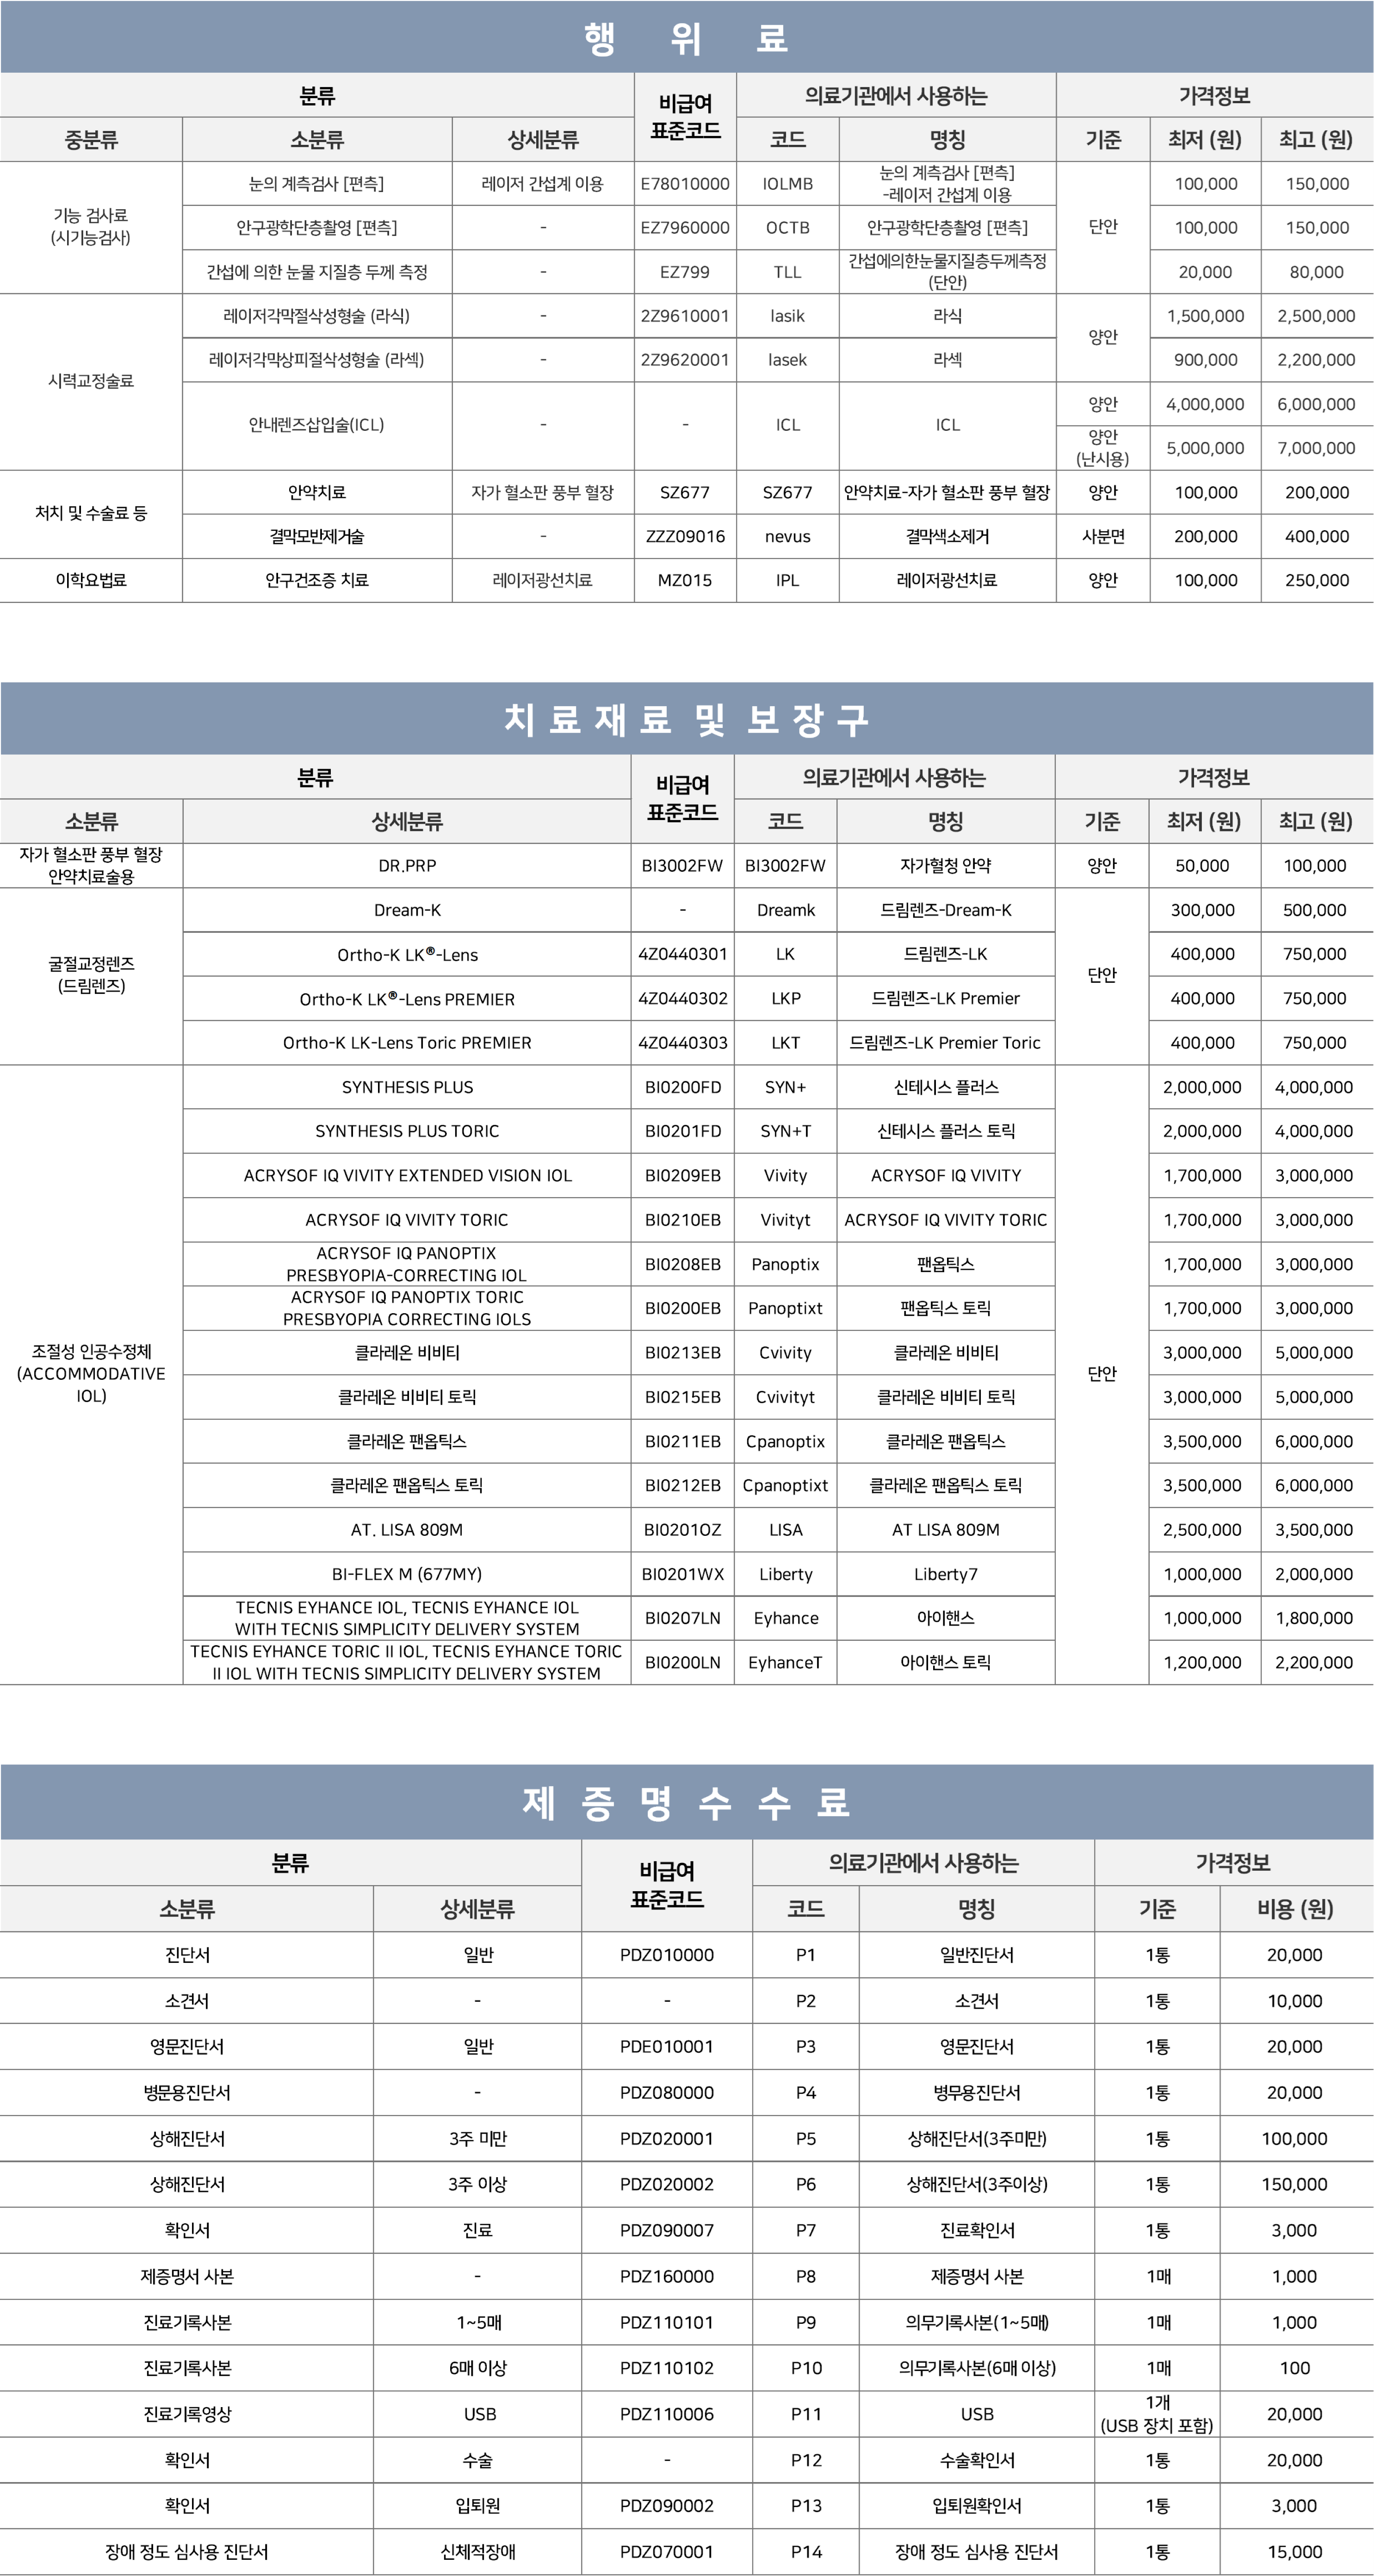Click the 치료재료 및 보장구 section header
The image size is (1374, 2576).
[x=686, y=719]
